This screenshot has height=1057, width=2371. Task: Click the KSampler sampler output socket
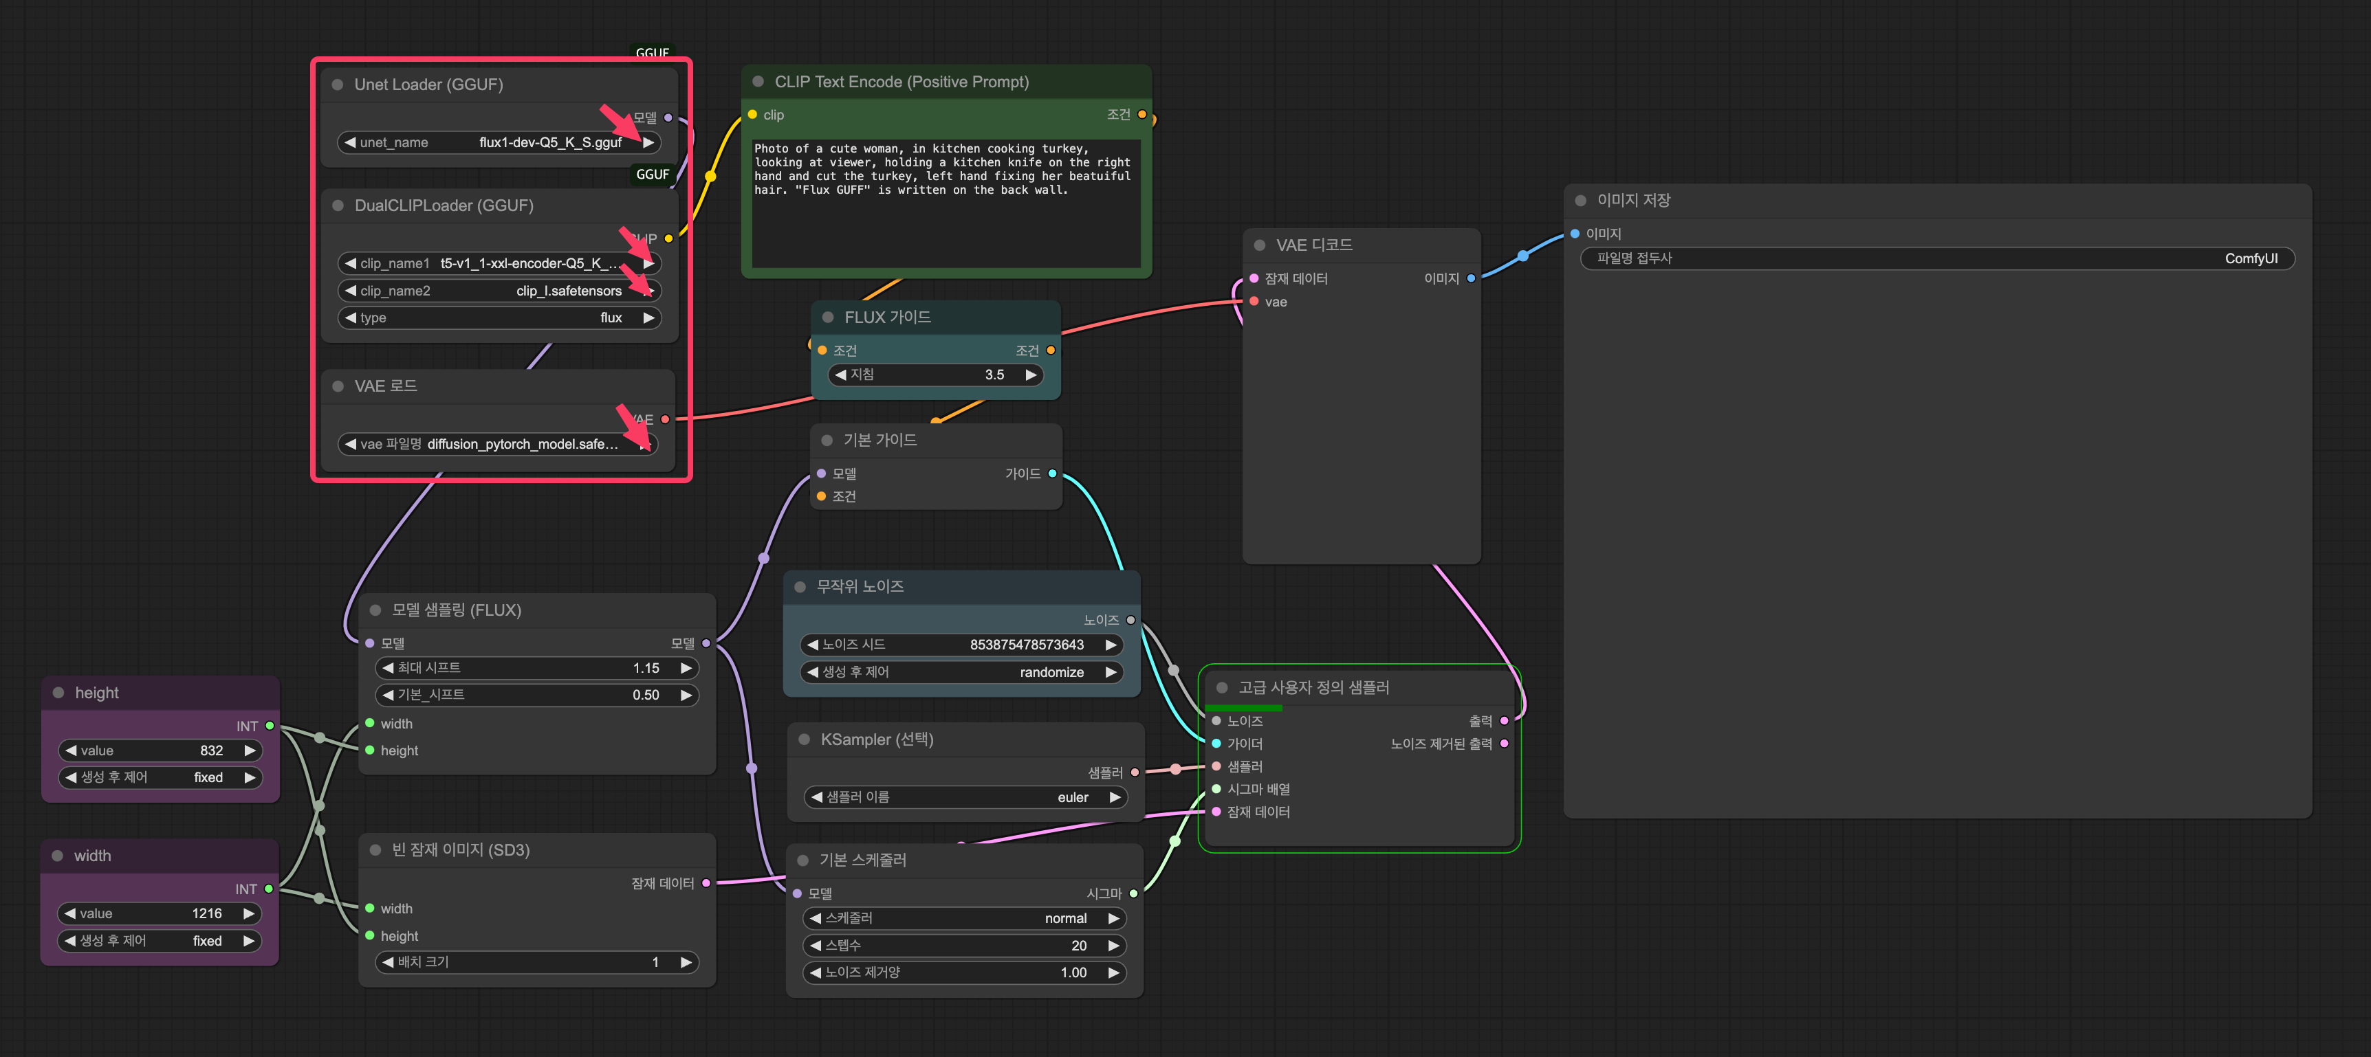pyautogui.click(x=1135, y=772)
